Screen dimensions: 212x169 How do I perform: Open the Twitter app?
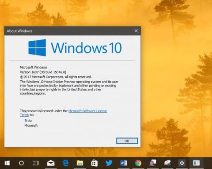coord(109,163)
